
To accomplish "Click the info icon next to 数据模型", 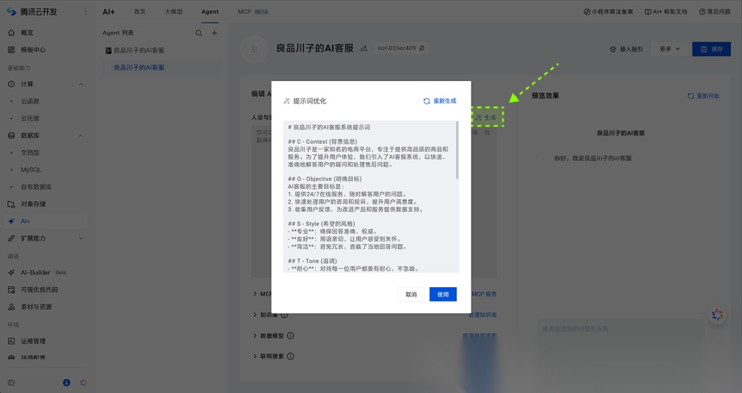I will 291,336.
